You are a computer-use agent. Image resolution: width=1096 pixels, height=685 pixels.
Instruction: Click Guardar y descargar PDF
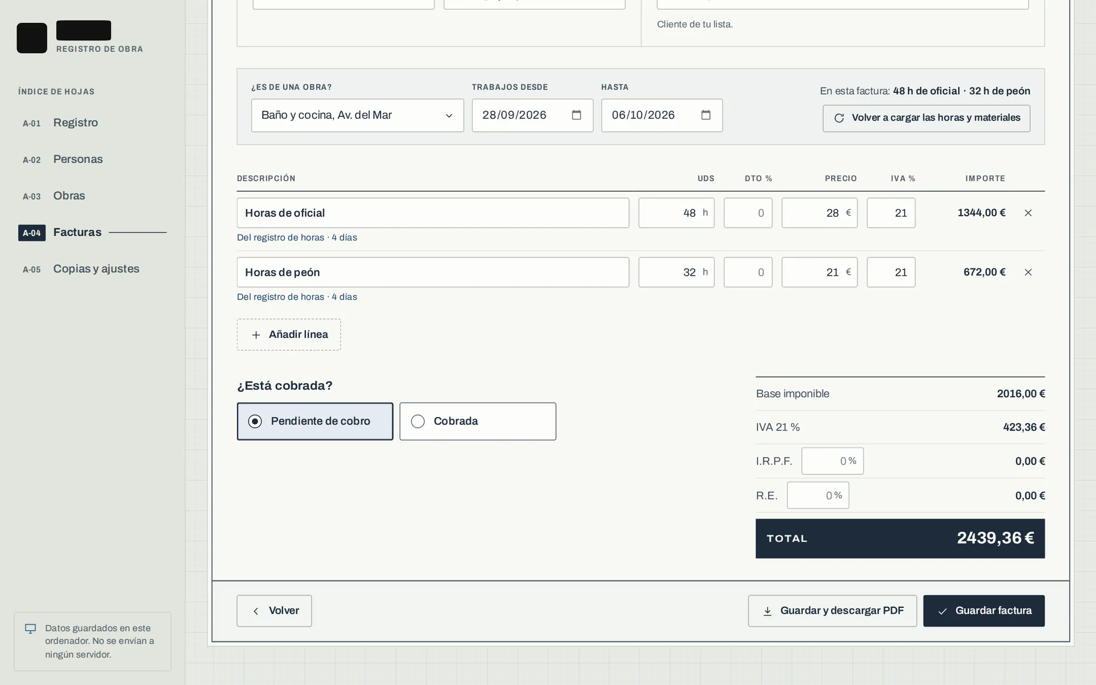[x=832, y=611]
